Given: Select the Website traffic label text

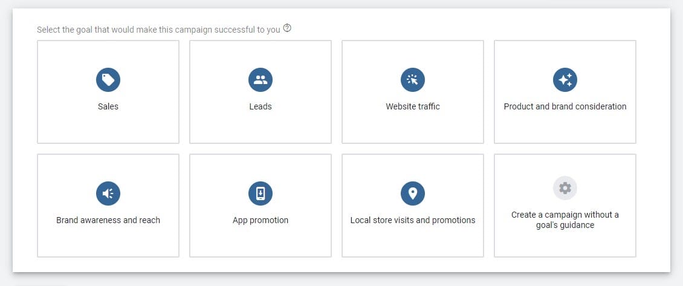Looking at the screenshot, I should coord(412,106).
